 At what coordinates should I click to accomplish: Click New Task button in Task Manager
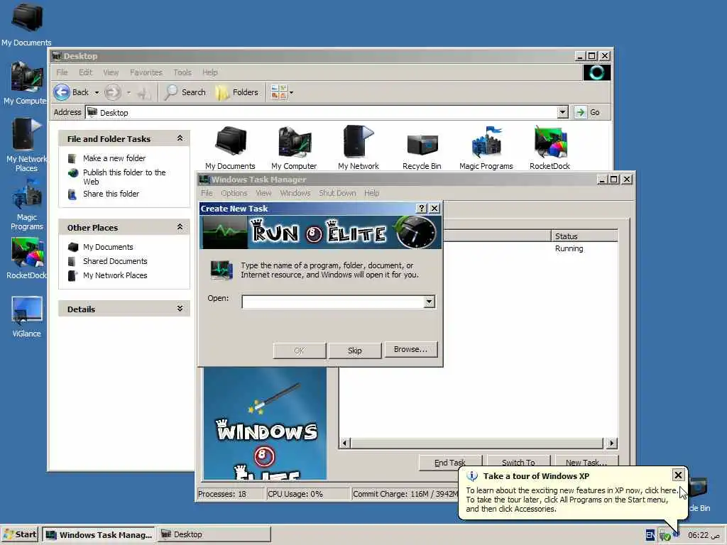pyautogui.click(x=586, y=462)
